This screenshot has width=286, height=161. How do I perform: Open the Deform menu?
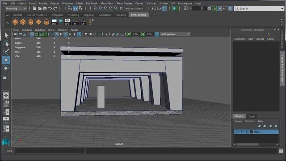164,3
